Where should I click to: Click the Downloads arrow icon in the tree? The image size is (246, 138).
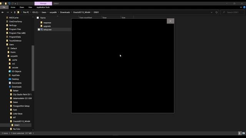(10, 87)
